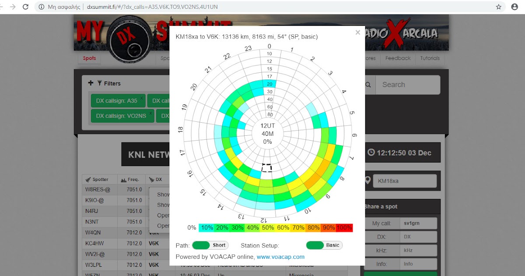Click the search magnifier icon
Image resolution: width=525 pixels, height=276 pixels.
367,85
